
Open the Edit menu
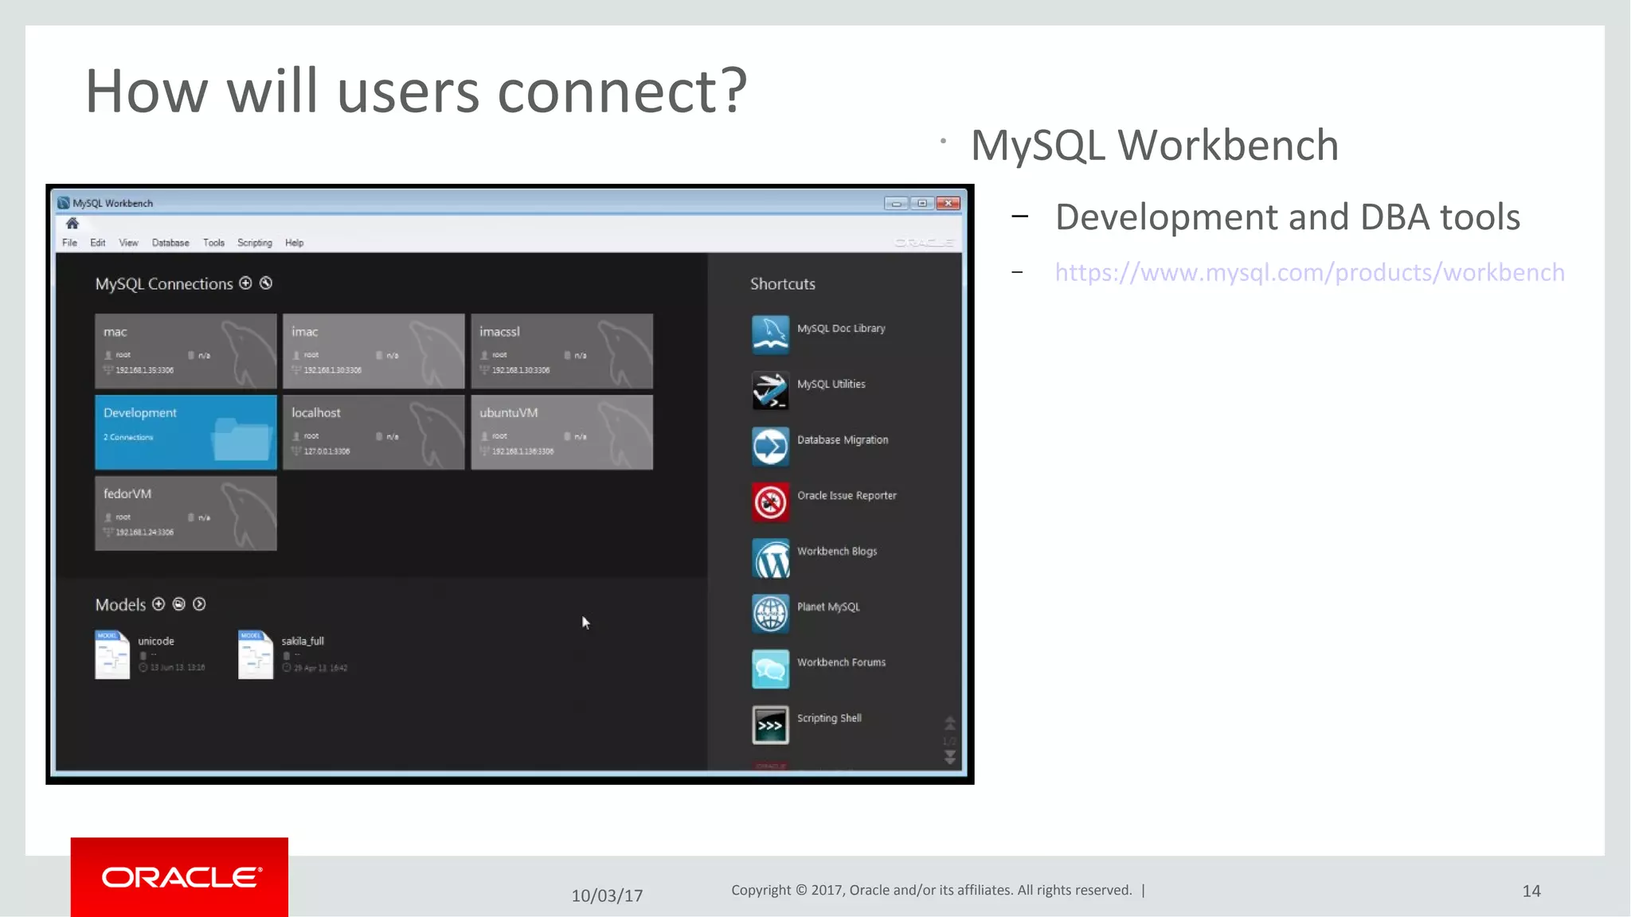pos(98,243)
